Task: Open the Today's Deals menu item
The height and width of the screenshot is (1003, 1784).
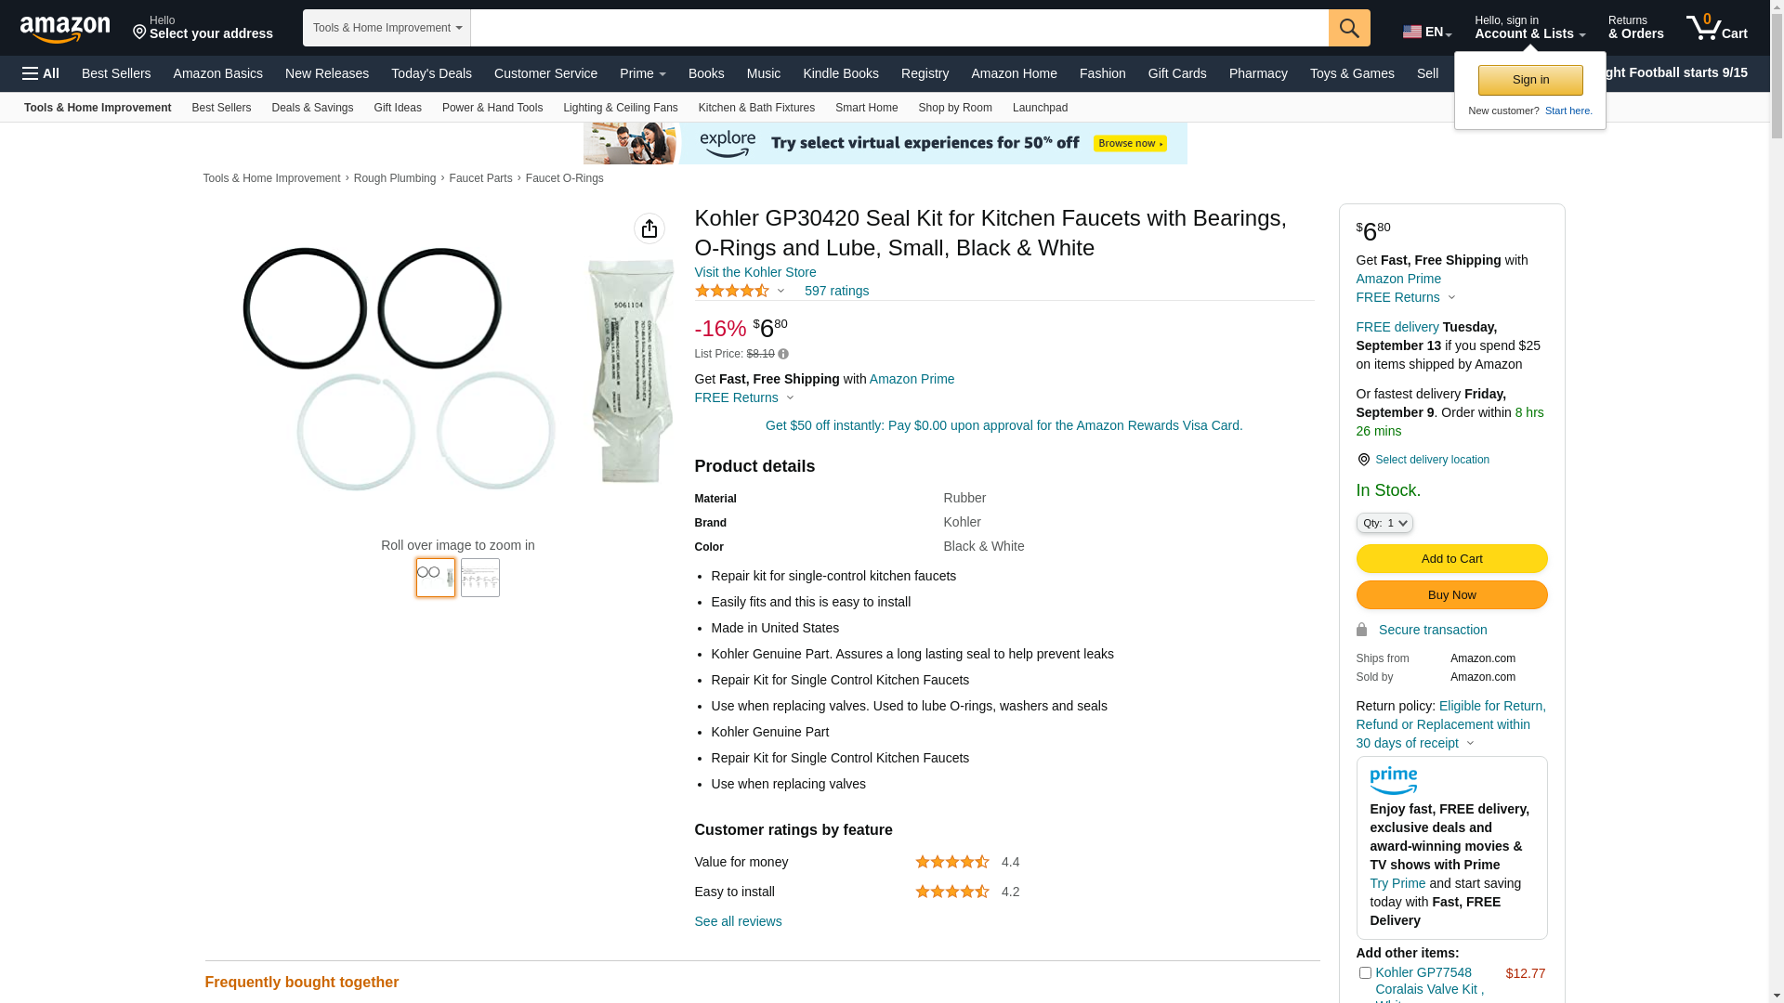Action: pyautogui.click(x=431, y=73)
